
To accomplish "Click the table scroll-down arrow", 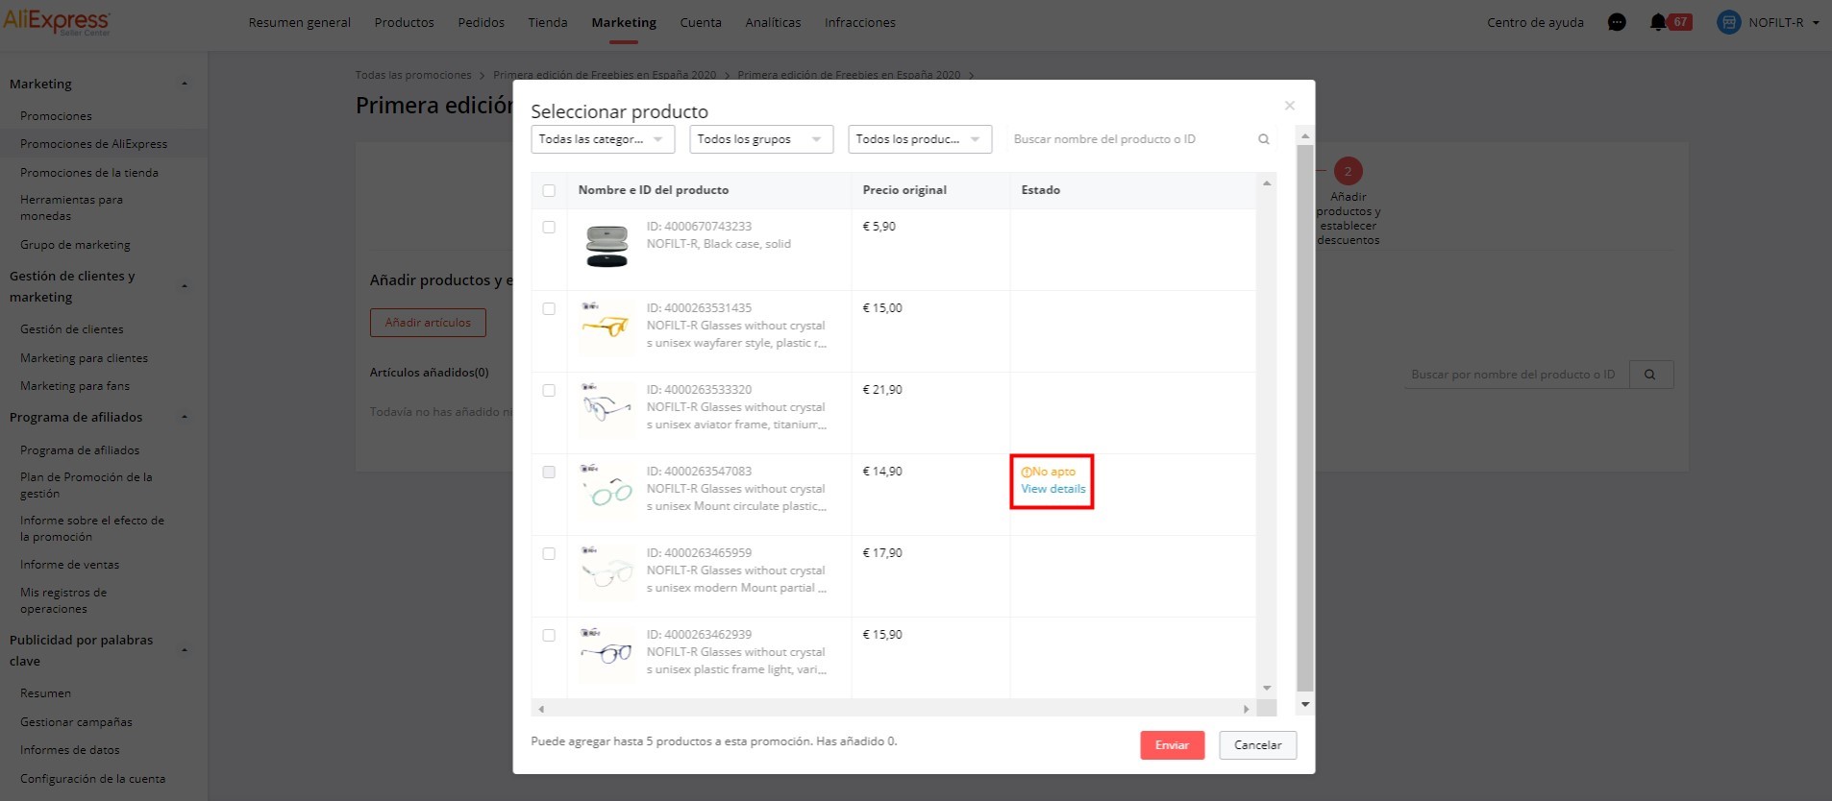I will (x=1267, y=688).
